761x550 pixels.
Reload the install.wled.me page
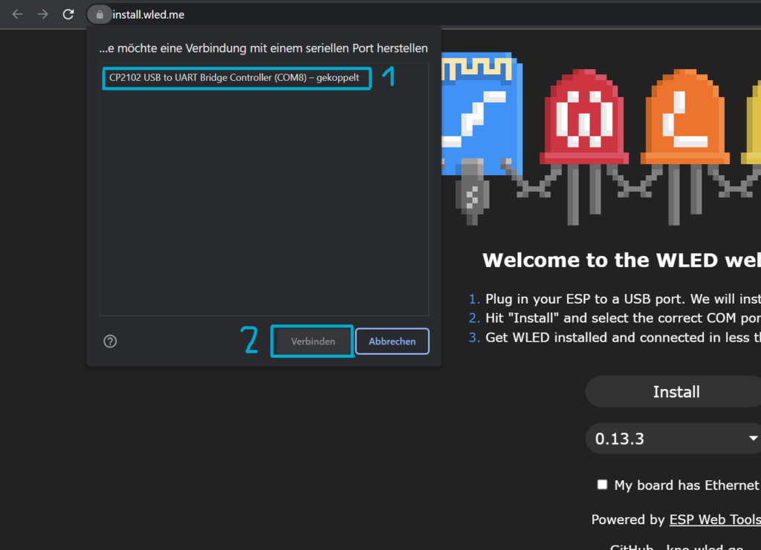pos(68,15)
